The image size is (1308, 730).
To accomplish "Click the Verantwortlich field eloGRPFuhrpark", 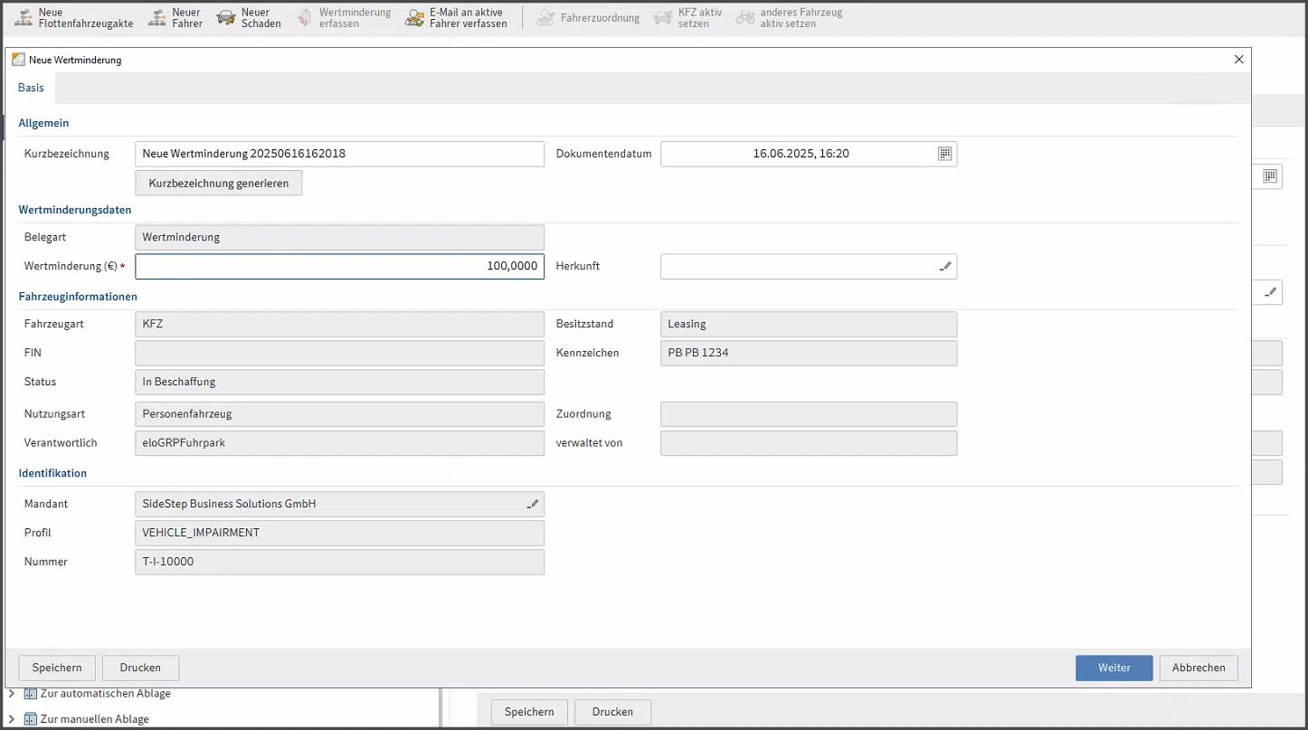I will (x=339, y=443).
